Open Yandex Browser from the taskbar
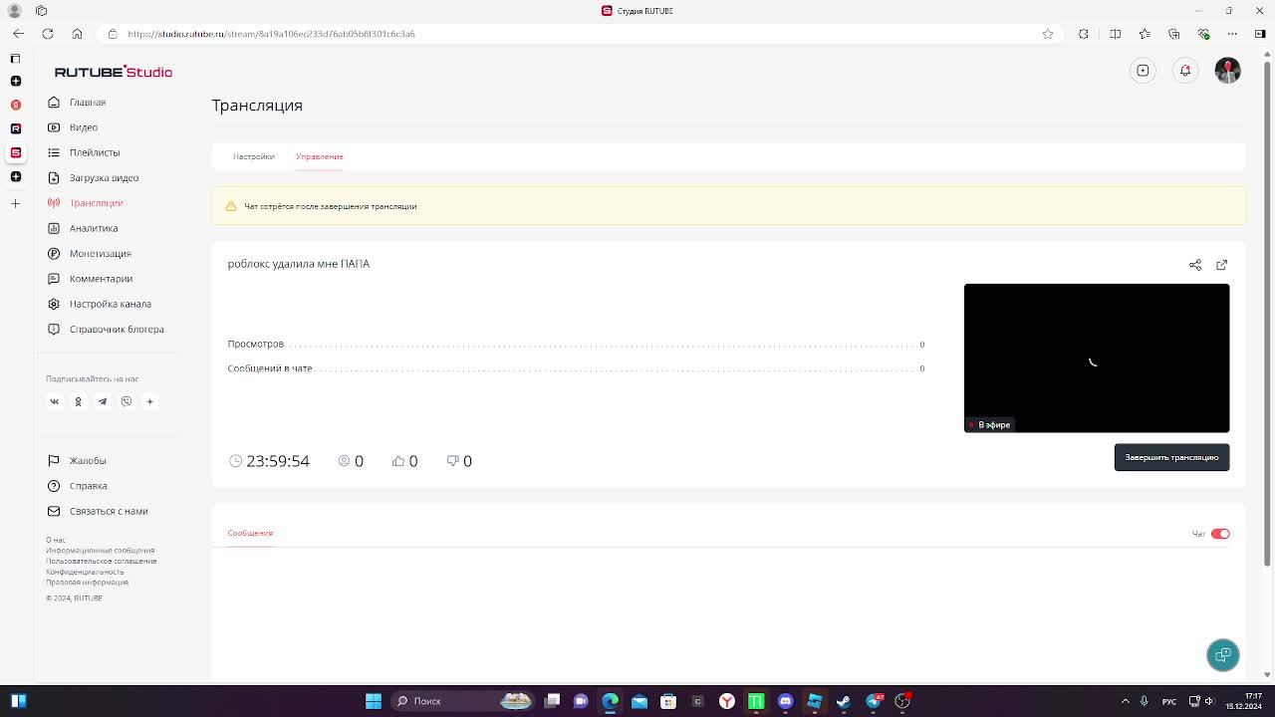1275x717 pixels. [727, 701]
